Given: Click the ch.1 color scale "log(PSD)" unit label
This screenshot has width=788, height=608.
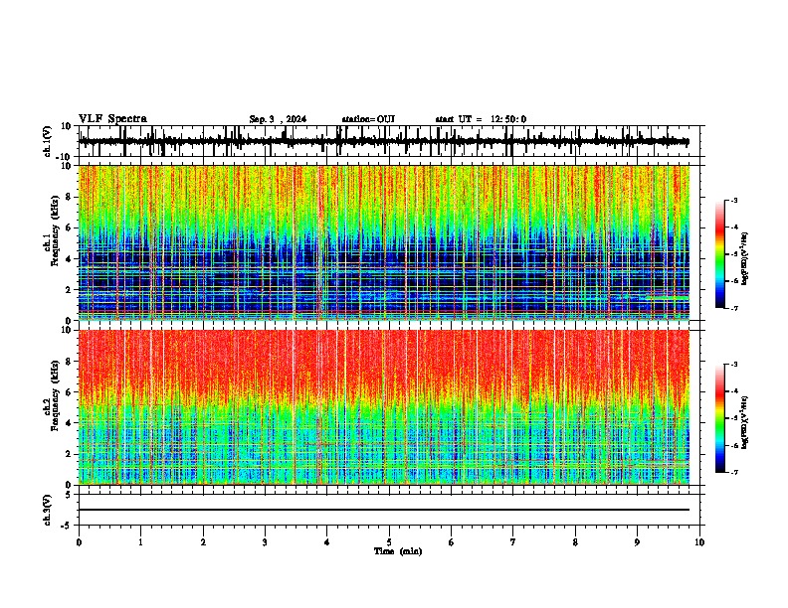Looking at the screenshot, I should (x=746, y=259).
